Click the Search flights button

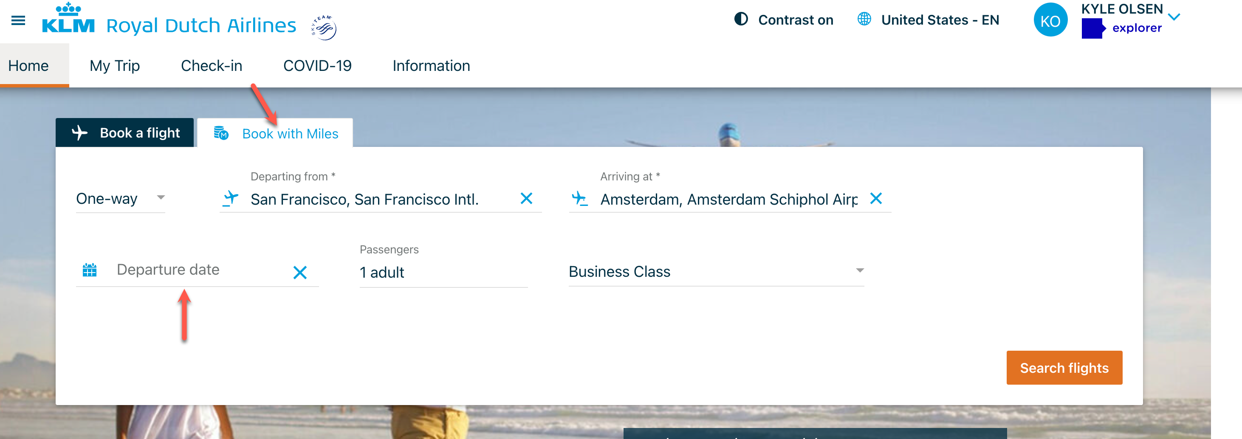point(1064,368)
